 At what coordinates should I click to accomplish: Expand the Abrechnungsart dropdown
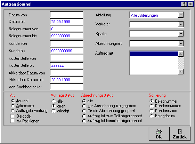(x=181, y=43)
